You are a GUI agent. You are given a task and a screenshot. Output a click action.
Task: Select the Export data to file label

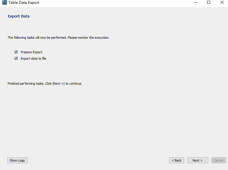pos(33,59)
